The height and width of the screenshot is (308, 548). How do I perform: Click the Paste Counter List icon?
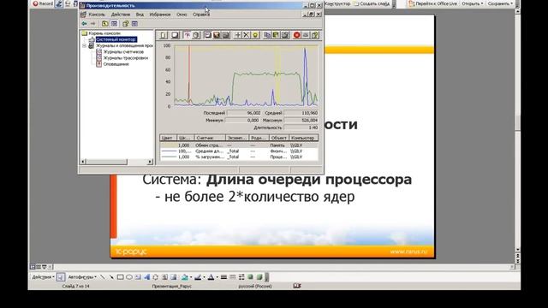[276, 35]
